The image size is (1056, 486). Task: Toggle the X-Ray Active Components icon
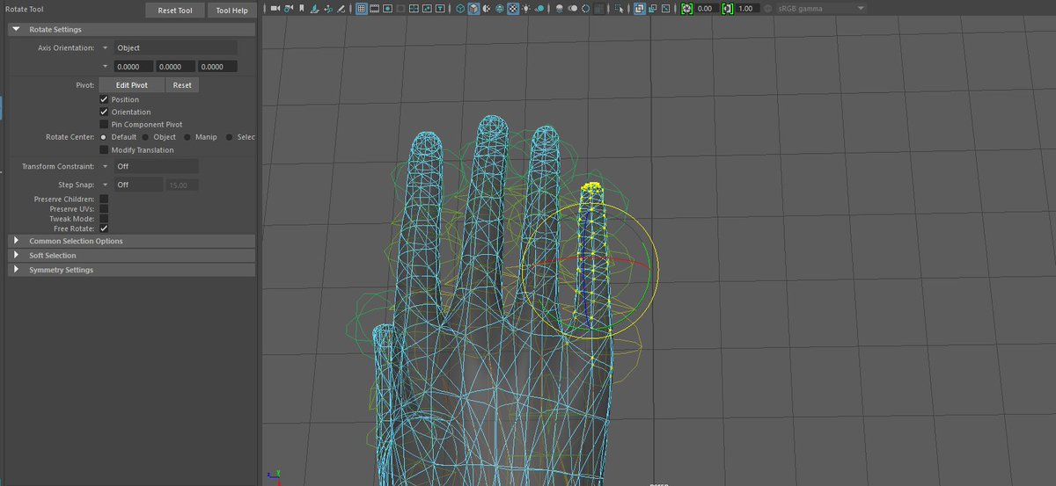click(x=652, y=8)
